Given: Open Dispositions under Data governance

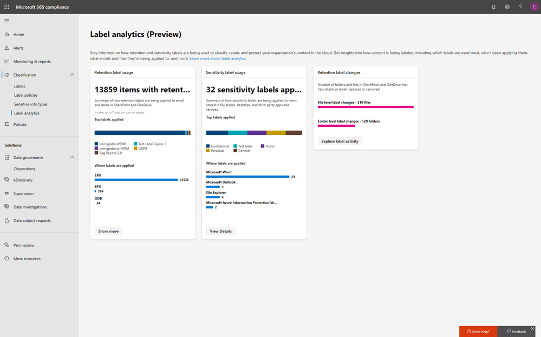Looking at the screenshot, I should click(x=24, y=168).
